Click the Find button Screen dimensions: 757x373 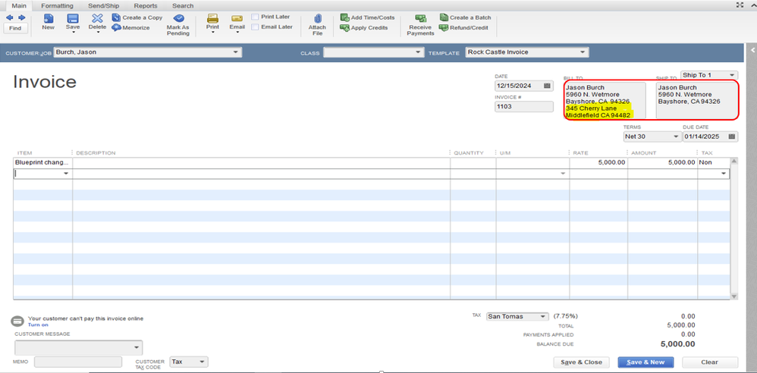(x=15, y=29)
